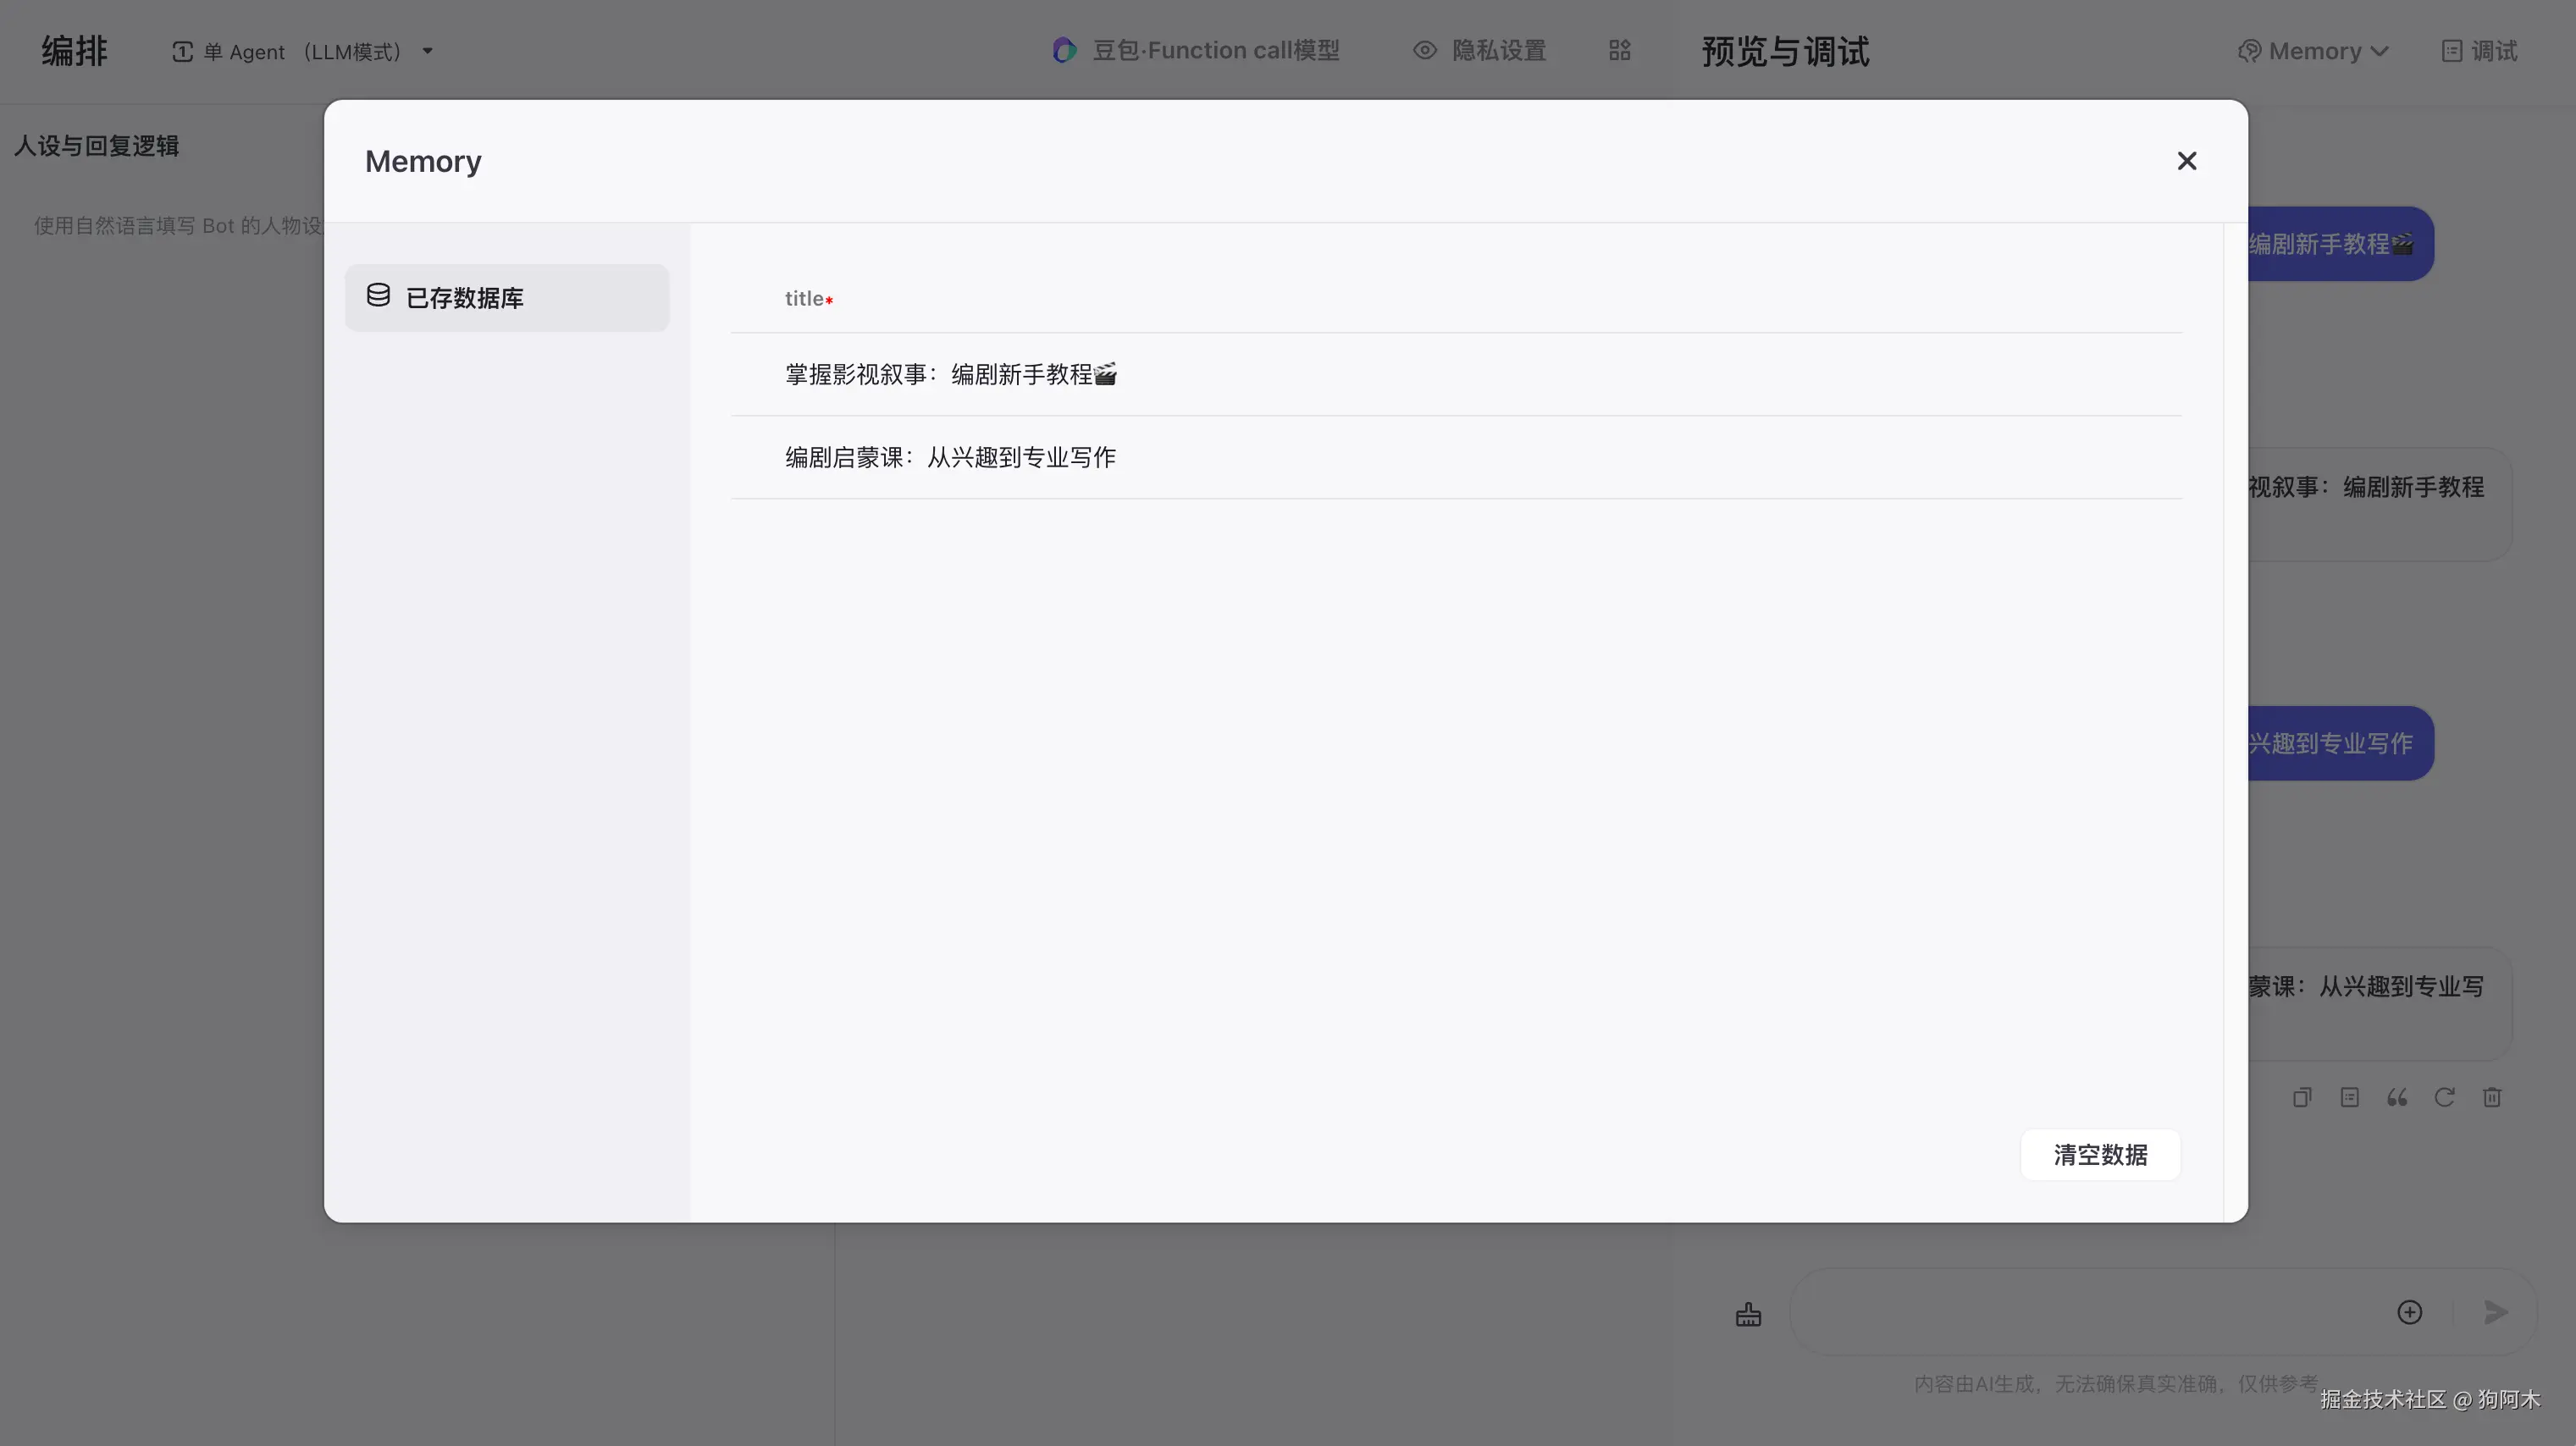Click the four-squares grid icon
Screen dimensions: 2576x1446
tap(1619, 51)
